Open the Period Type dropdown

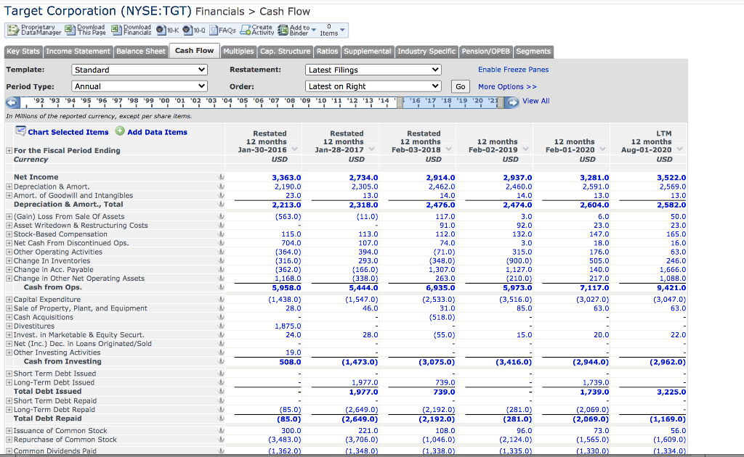pyautogui.click(x=139, y=85)
